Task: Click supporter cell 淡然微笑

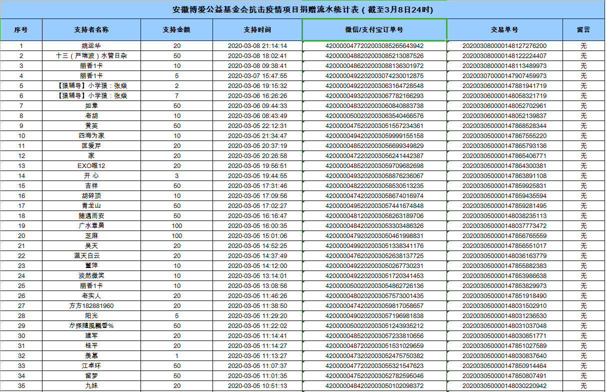Action: pos(91,276)
